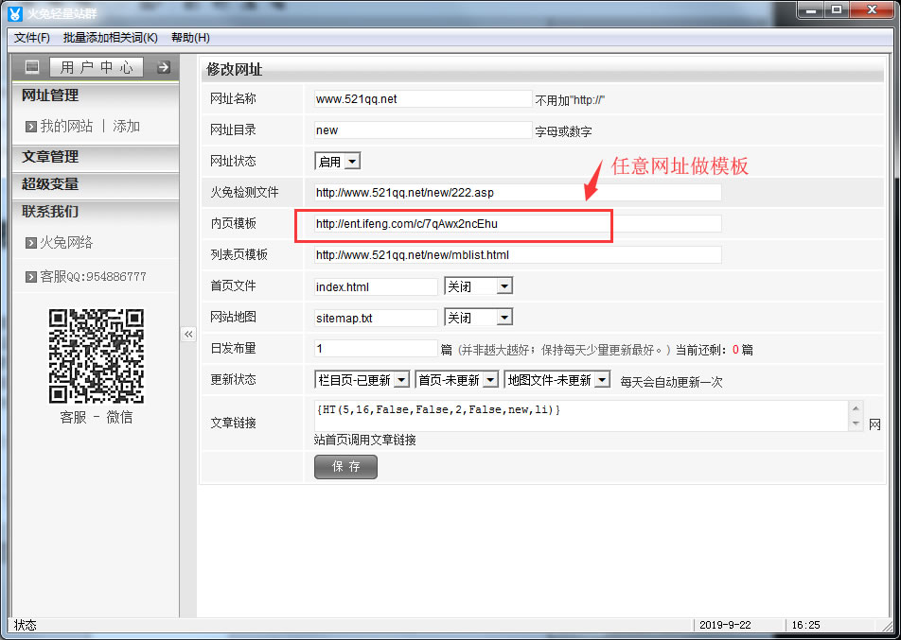
Task: Click the arrow icon beside 客服QQ
Action: [31, 277]
